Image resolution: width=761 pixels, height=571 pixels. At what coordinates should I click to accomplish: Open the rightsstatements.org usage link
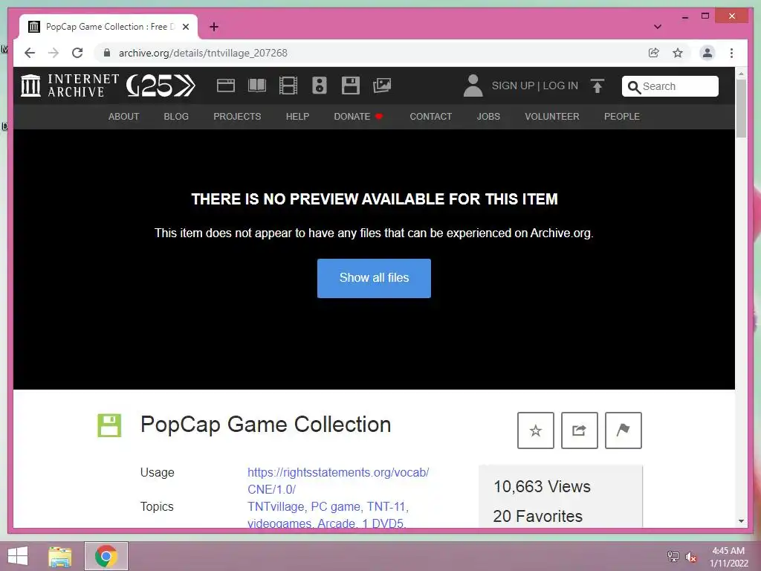(338, 481)
